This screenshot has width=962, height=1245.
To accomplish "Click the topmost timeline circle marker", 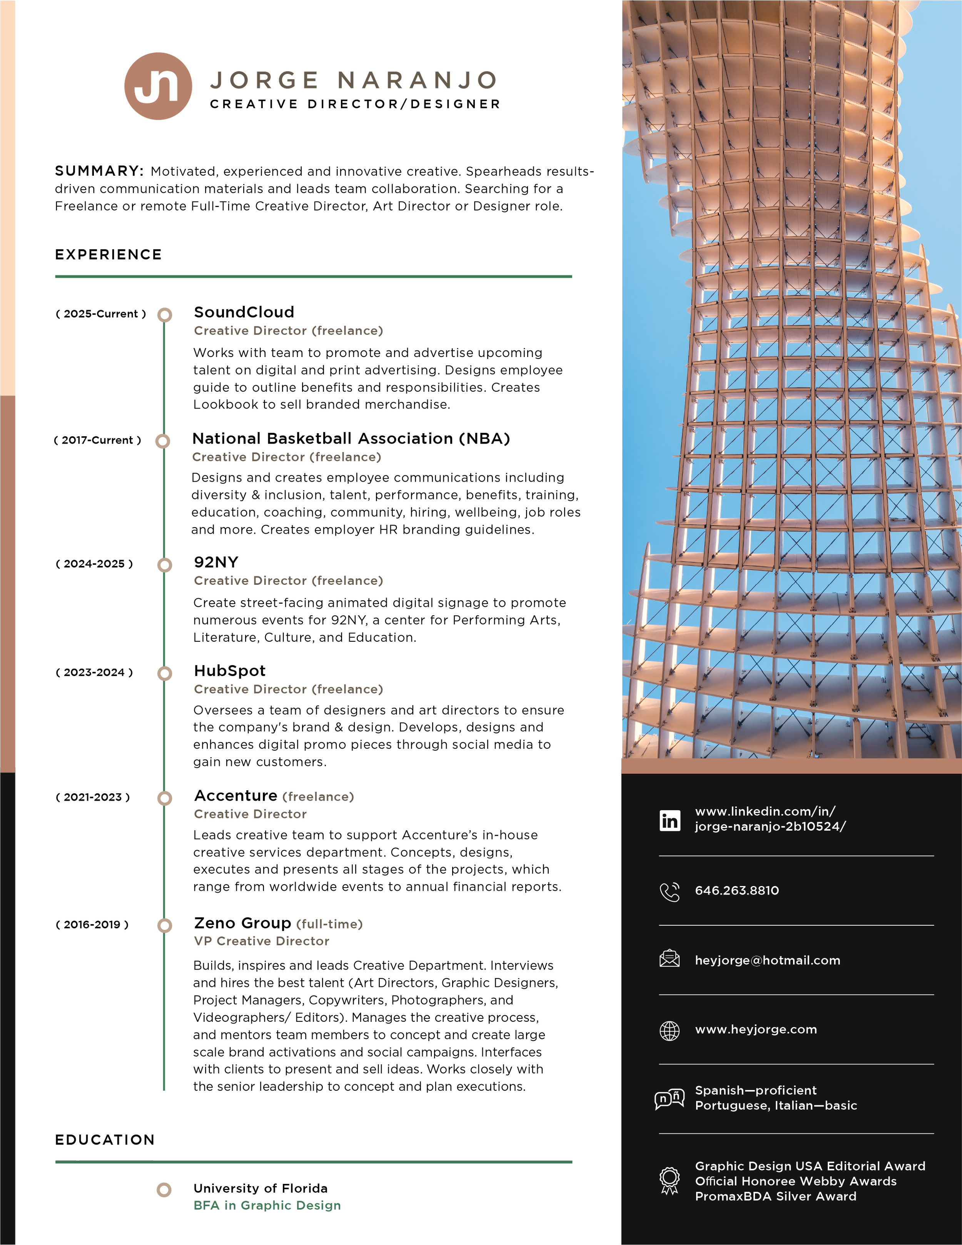I will tap(165, 315).
